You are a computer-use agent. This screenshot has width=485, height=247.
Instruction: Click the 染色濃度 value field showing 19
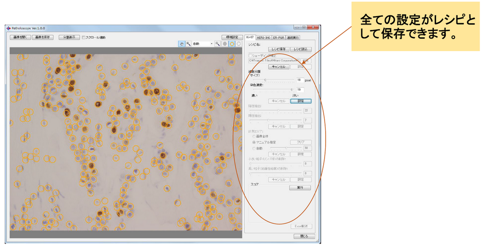tap(300, 90)
